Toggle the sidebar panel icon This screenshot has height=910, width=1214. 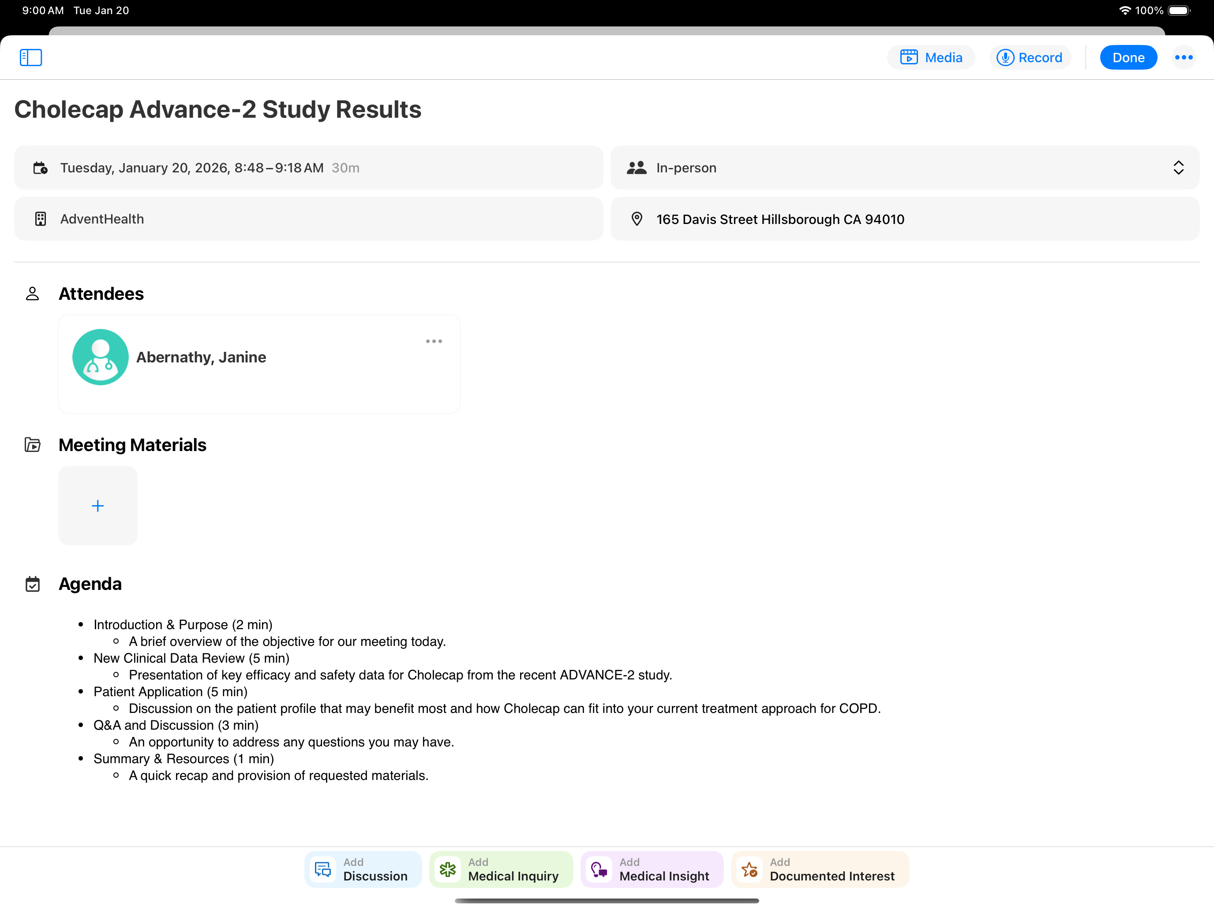click(x=31, y=58)
